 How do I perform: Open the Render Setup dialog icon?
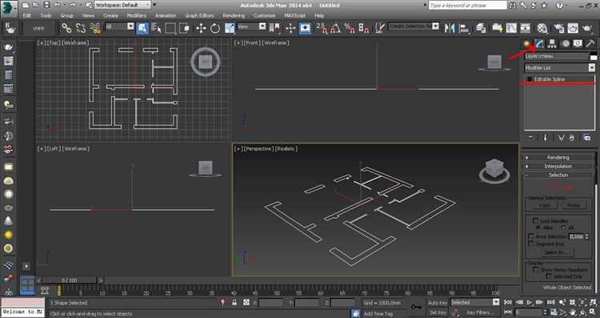tap(558, 28)
